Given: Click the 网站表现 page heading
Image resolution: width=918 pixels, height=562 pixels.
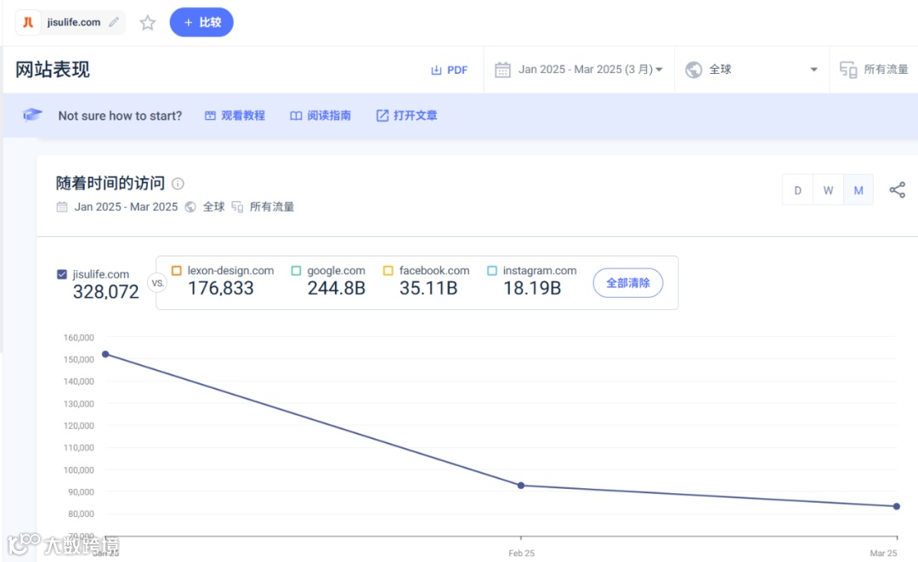Looking at the screenshot, I should (x=53, y=70).
